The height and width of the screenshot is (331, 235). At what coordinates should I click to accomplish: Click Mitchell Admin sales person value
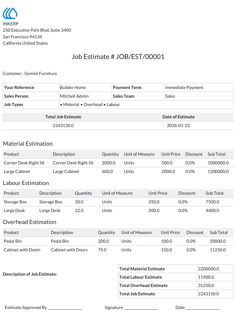click(x=74, y=96)
